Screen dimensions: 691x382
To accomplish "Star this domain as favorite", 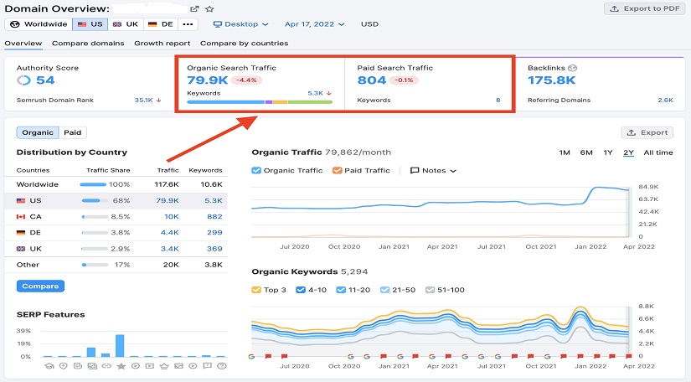I will tap(209, 9).
